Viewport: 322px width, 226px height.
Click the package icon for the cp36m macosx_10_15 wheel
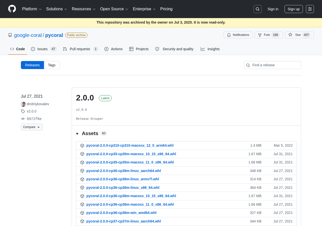(x=82, y=196)
